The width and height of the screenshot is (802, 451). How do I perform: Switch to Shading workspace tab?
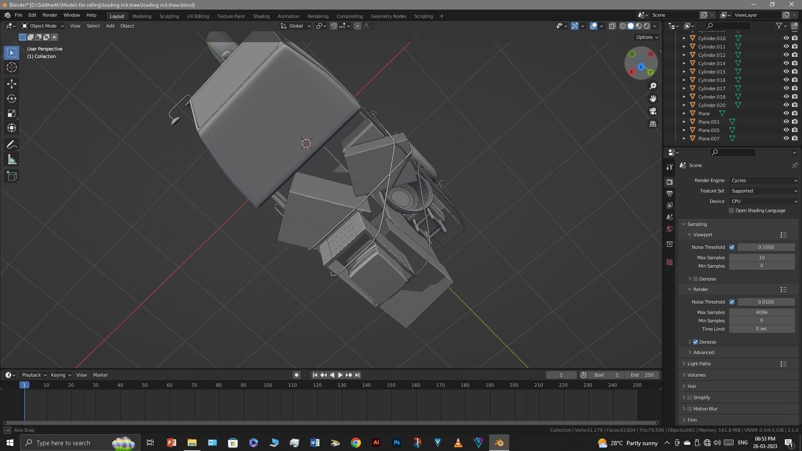click(261, 16)
